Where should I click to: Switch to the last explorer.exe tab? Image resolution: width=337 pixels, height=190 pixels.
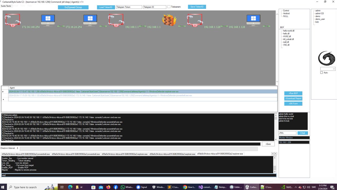(220, 154)
